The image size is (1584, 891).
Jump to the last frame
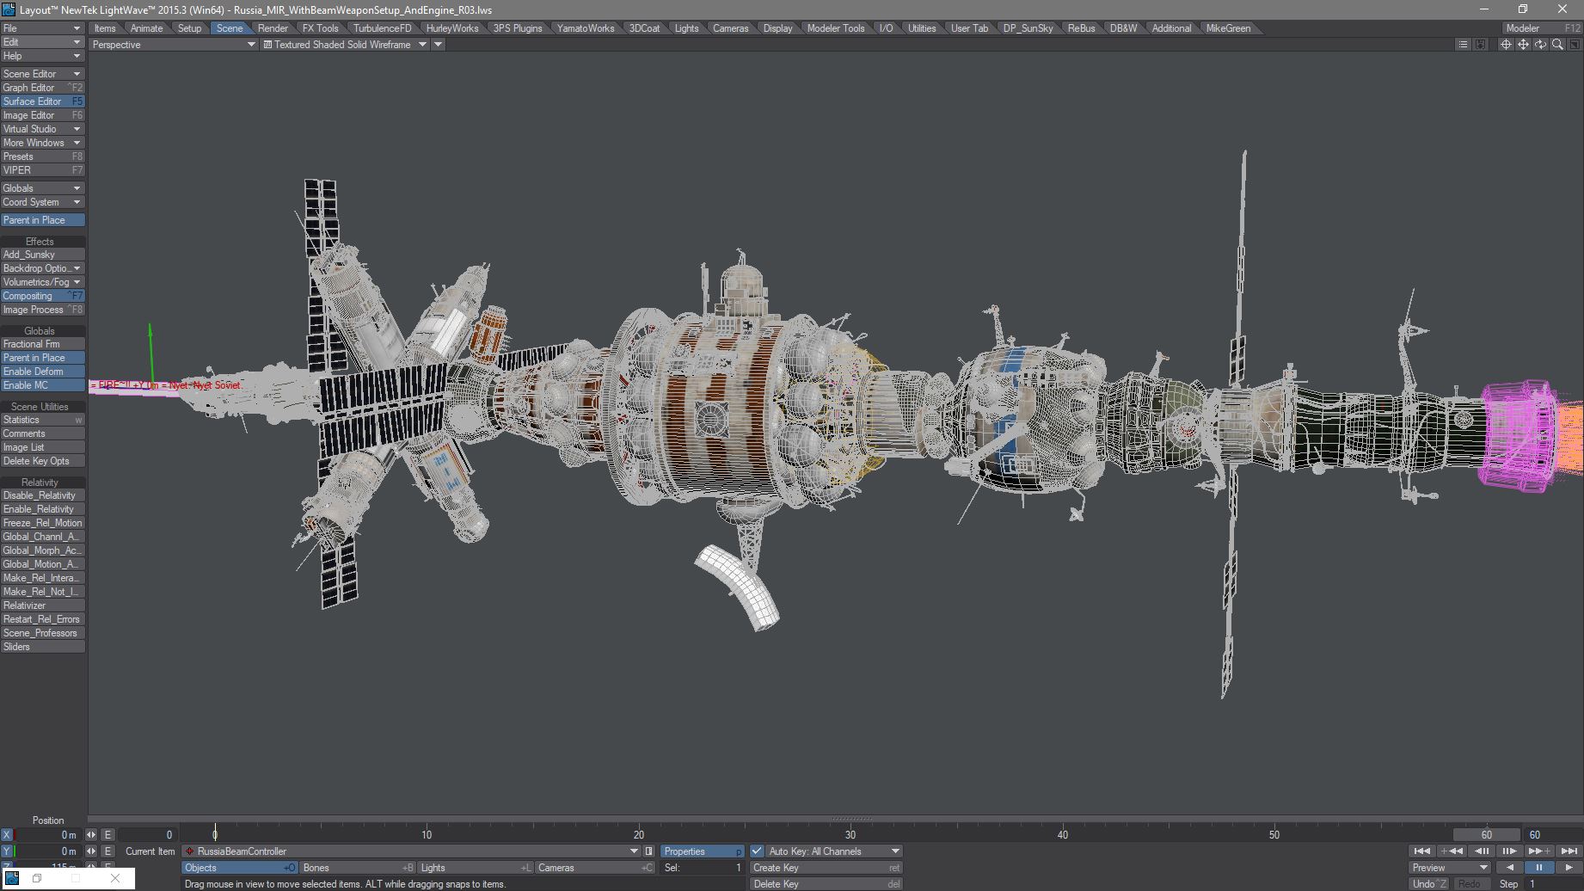click(1569, 851)
